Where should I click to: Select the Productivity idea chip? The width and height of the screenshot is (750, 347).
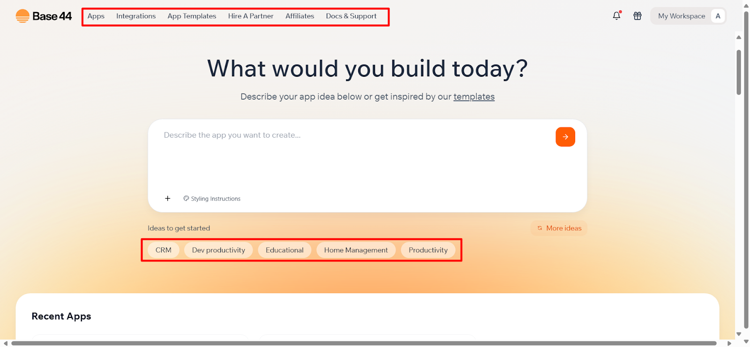428,250
